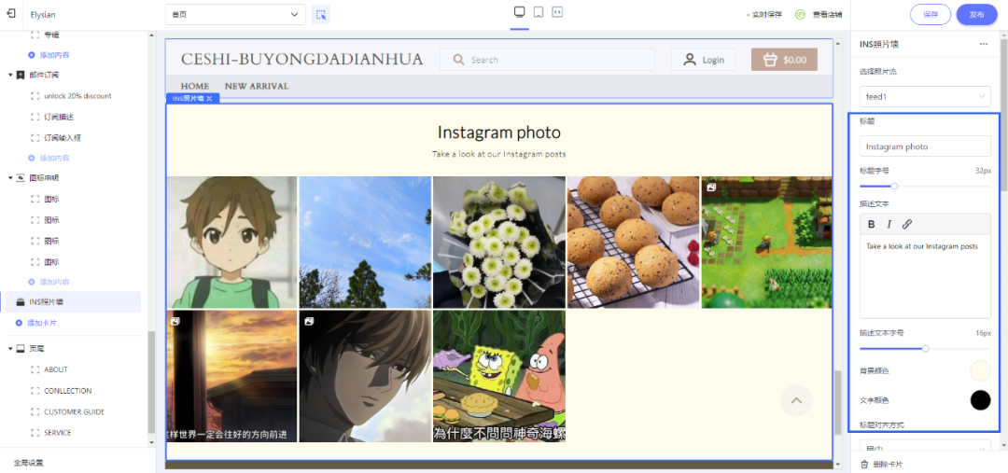The width and height of the screenshot is (1008, 473).
Task: Click the blue sky photo
Action: click(365, 243)
